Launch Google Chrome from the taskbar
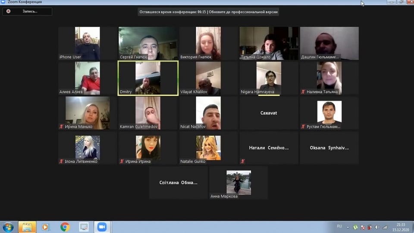Image resolution: width=414 pixels, height=233 pixels. pos(65,227)
